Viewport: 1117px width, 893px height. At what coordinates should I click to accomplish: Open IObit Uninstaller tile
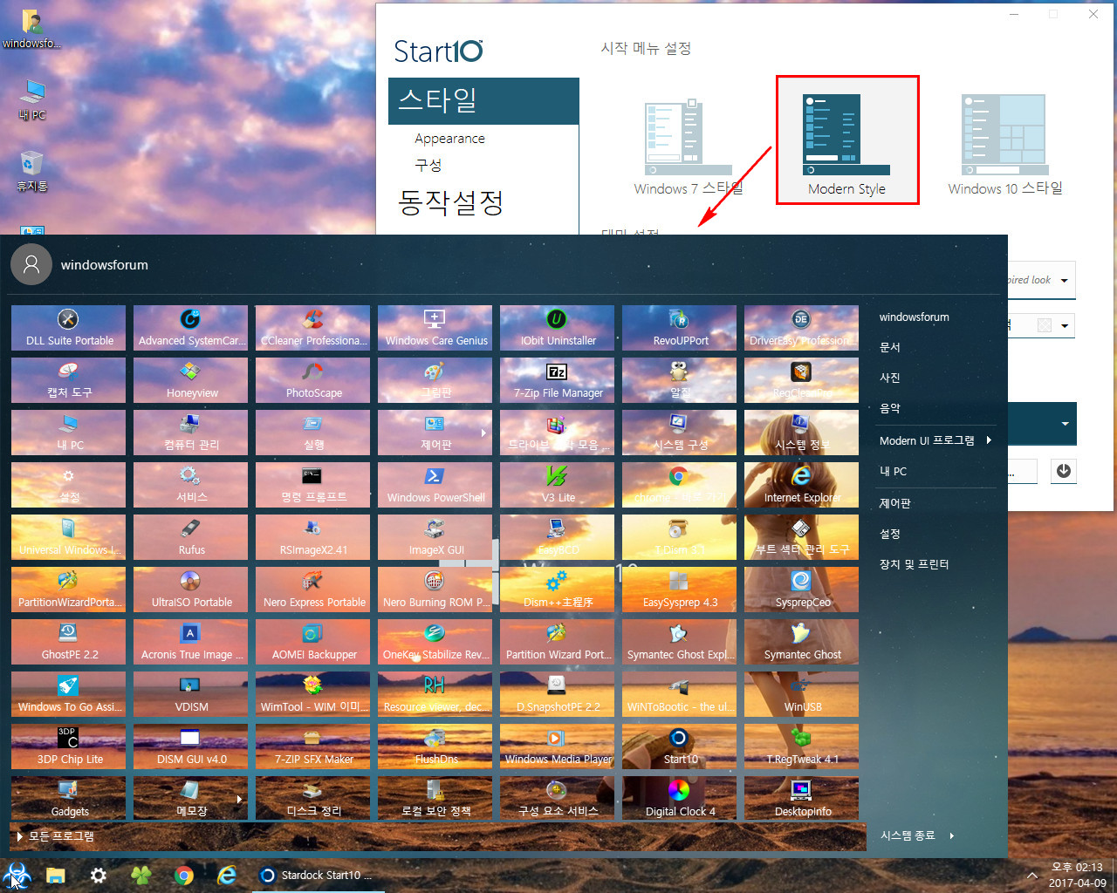558,328
